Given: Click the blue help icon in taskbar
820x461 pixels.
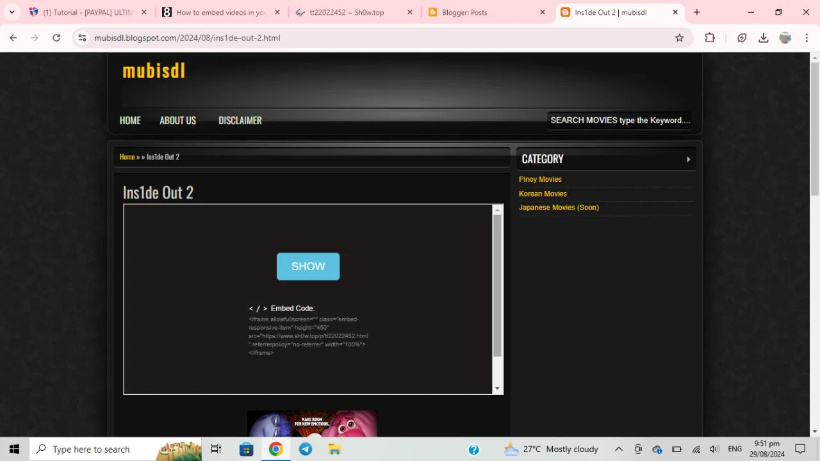Looking at the screenshot, I should click(x=474, y=449).
